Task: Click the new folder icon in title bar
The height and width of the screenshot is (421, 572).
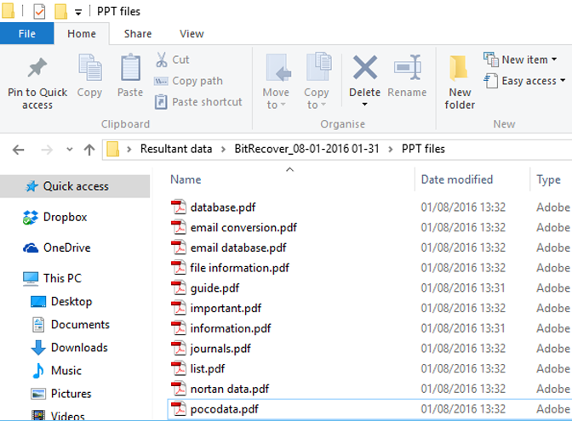Action: pos(60,11)
